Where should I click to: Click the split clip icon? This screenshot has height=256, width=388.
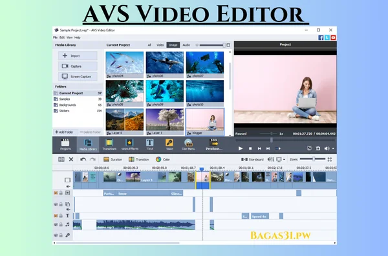click(x=61, y=159)
